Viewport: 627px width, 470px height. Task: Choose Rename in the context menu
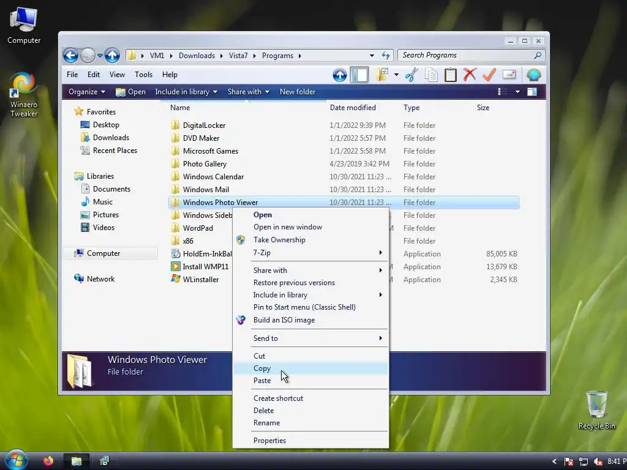point(310,423)
